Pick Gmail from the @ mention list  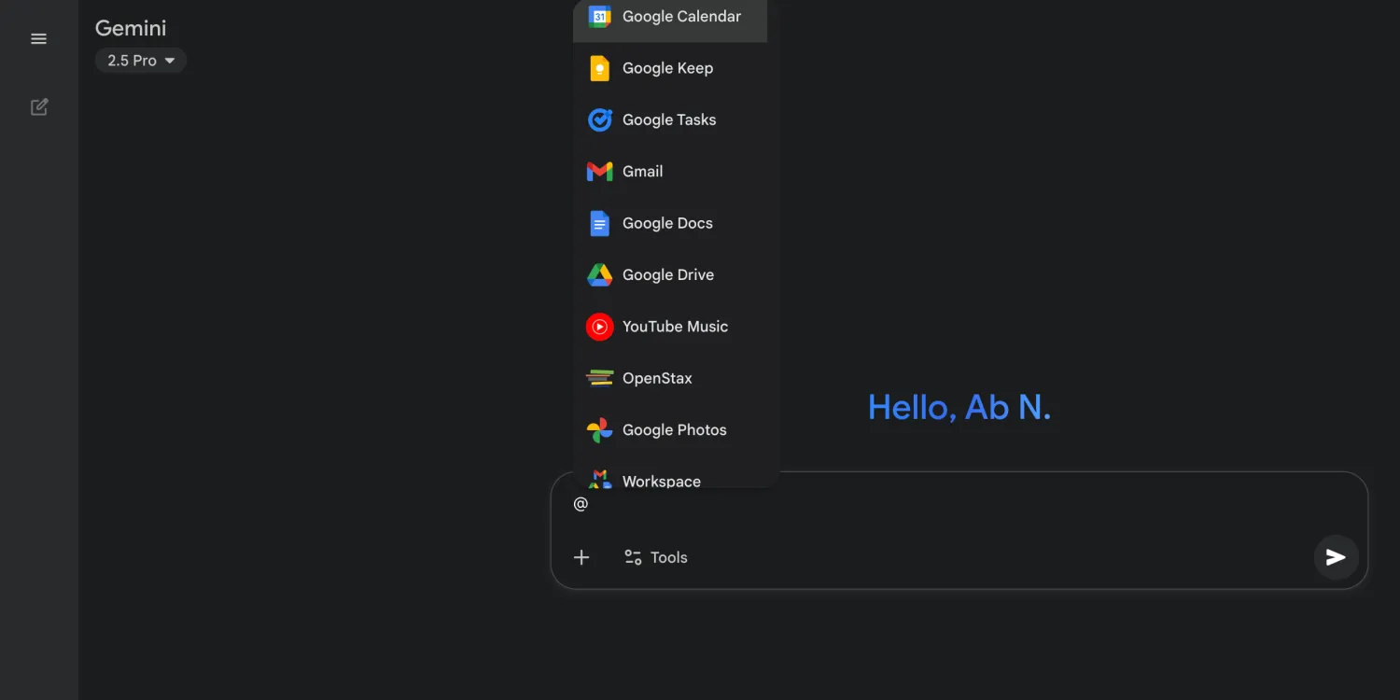(642, 171)
